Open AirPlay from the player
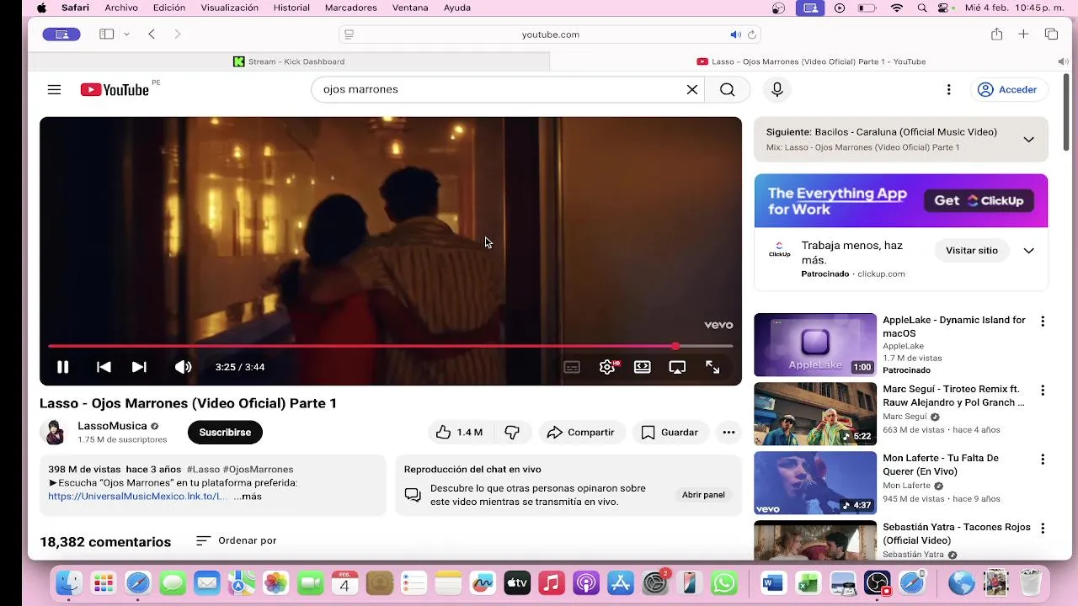 (x=677, y=367)
